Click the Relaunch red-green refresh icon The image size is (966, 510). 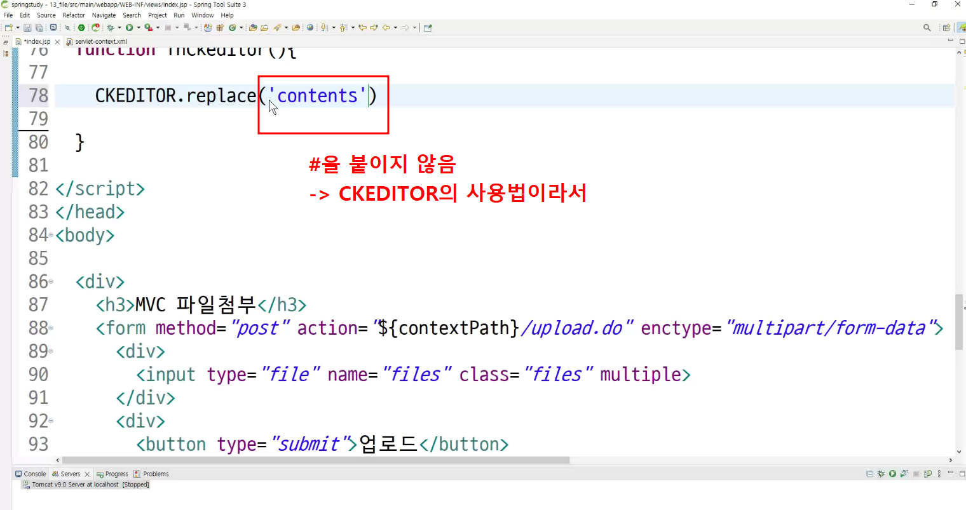coord(95,28)
